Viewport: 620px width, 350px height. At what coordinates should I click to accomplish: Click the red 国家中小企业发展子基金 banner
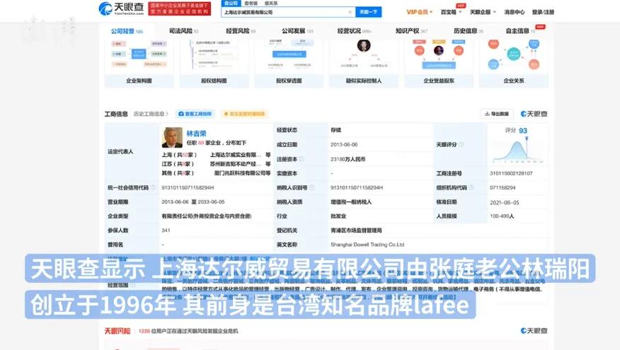[180, 8]
